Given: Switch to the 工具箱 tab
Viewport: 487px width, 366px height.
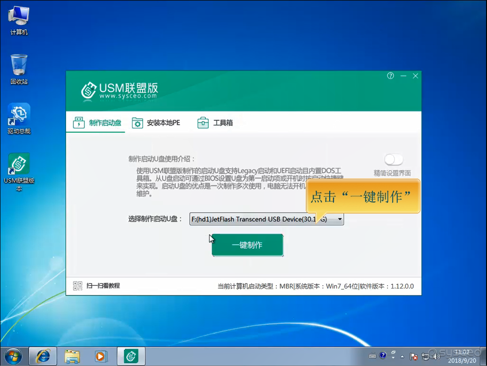Looking at the screenshot, I should point(216,123).
